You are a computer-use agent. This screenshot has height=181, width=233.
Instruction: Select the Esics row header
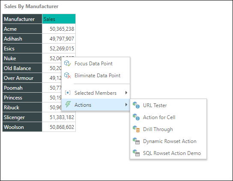[22, 48]
